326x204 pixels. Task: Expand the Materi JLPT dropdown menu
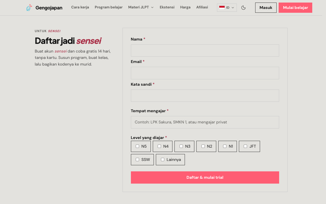pos(141,7)
